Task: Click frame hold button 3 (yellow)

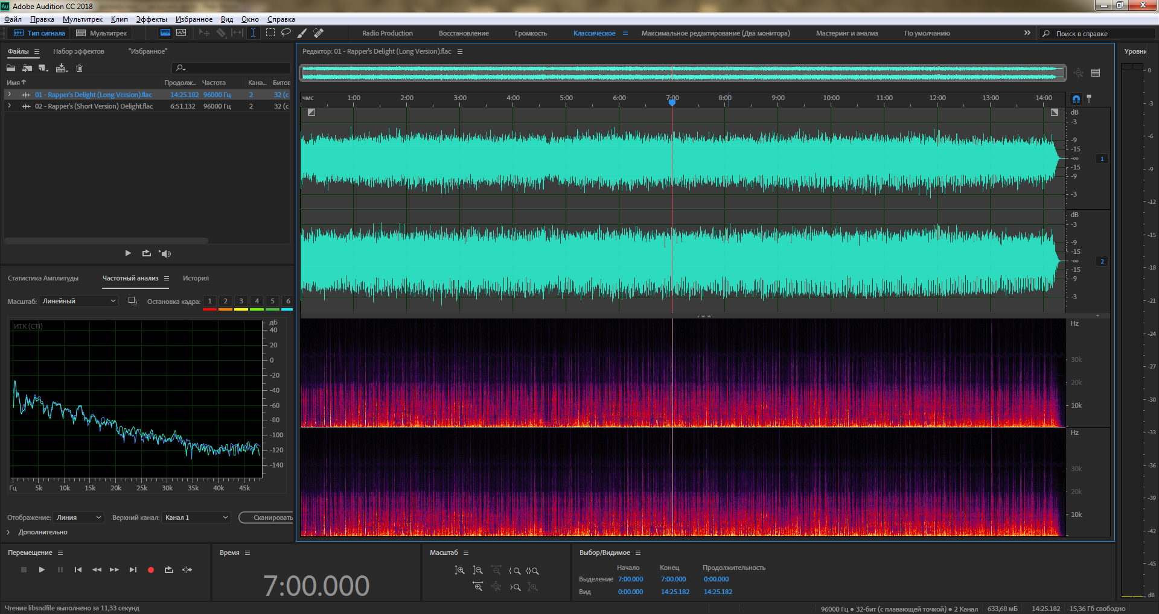Action: pyautogui.click(x=241, y=302)
